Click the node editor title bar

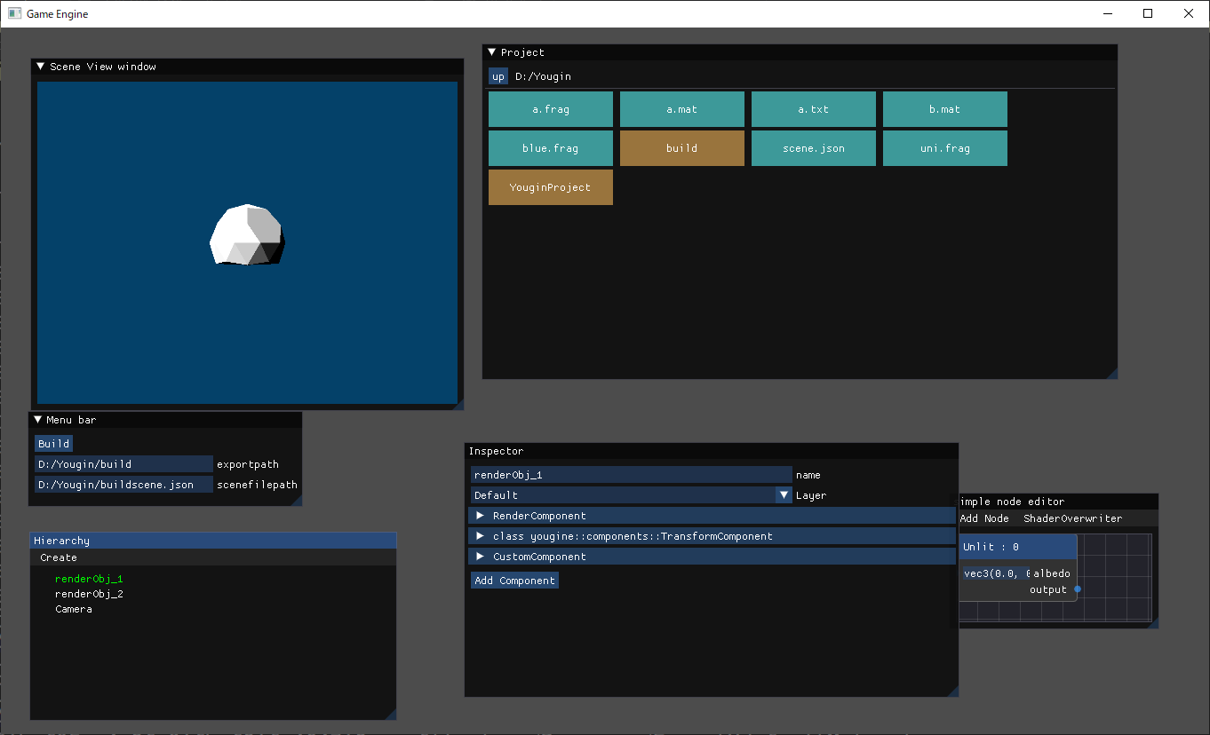1058,502
